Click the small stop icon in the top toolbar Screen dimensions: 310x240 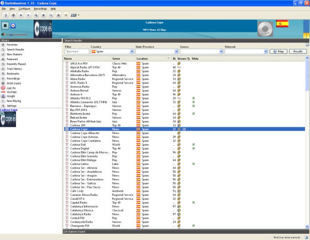pyautogui.click(x=21, y=15)
